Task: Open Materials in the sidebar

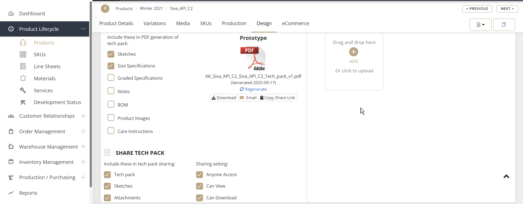Action: click(45, 79)
